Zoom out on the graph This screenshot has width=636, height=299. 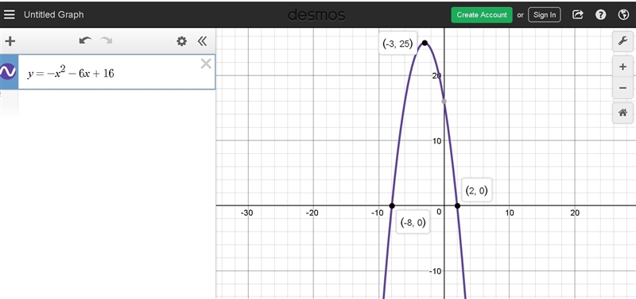pos(622,88)
